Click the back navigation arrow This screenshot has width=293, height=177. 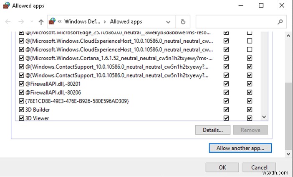(8, 22)
